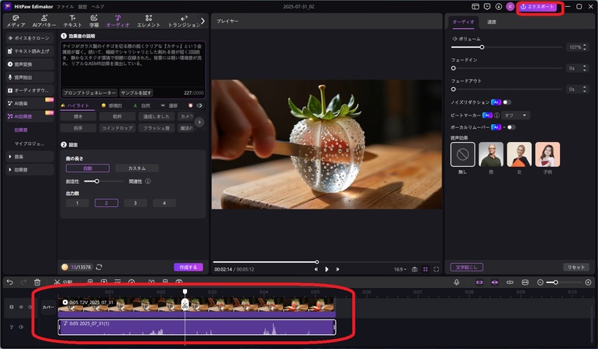Select the 子供 child voice effect
598x349 pixels.
pyautogui.click(x=548, y=154)
